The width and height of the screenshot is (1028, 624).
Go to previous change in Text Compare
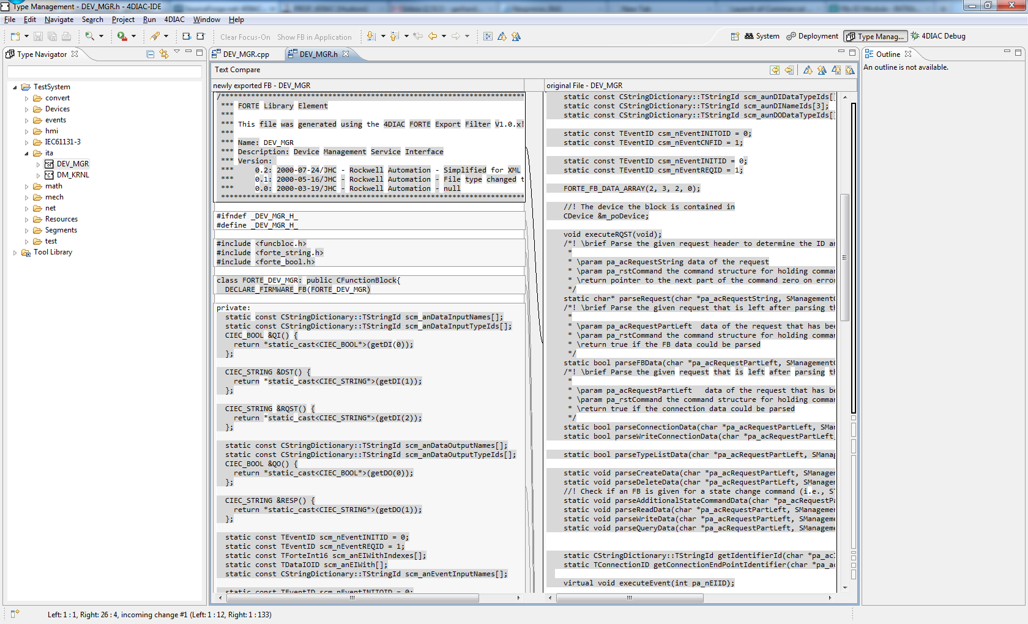coord(850,70)
